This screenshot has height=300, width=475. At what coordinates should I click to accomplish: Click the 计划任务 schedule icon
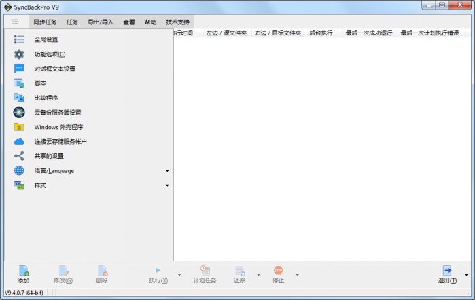(x=205, y=270)
